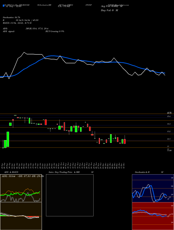This screenshot has height=230, width=174.
Task: Click the '13.2' price axis label
Action: [x=169, y=131]
